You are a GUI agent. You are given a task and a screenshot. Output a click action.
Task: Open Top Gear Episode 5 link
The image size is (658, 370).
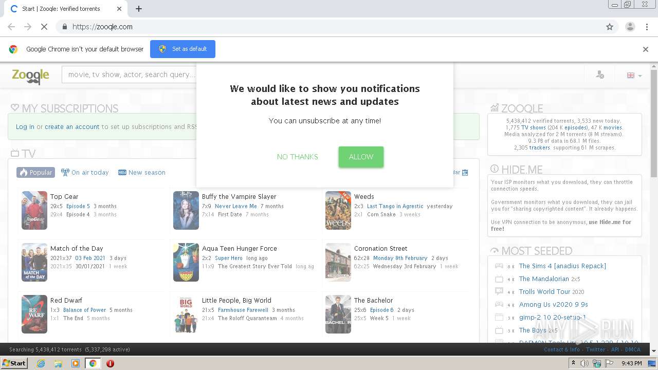[x=78, y=206]
